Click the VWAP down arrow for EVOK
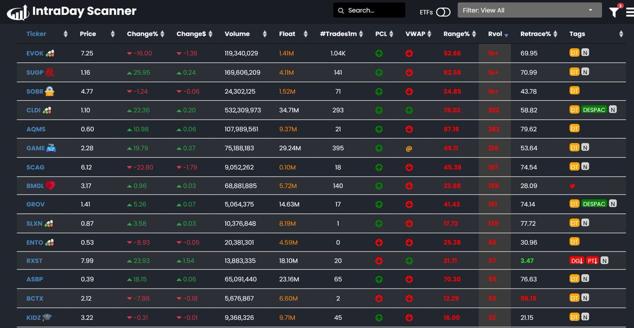This screenshot has height=328, width=634. [x=409, y=53]
